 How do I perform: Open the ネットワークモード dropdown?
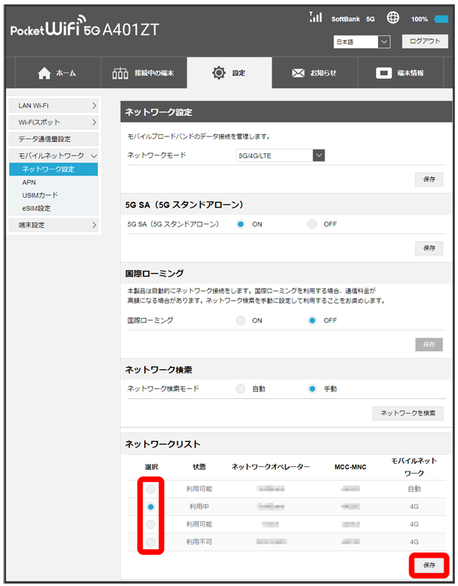(281, 156)
